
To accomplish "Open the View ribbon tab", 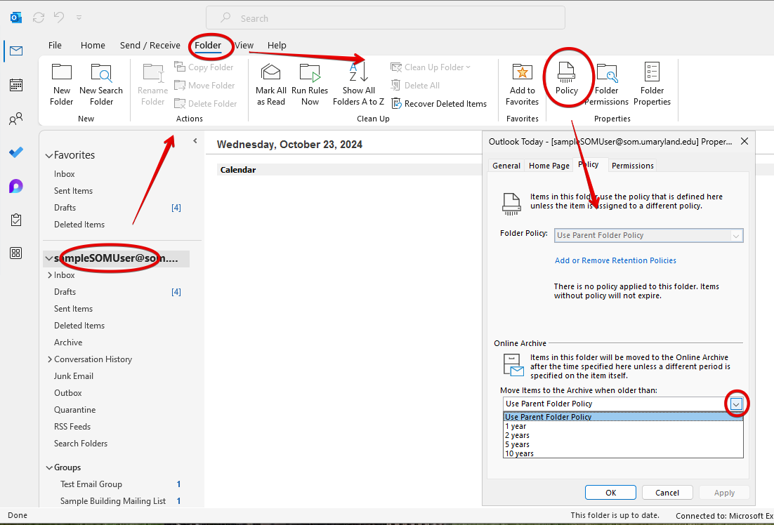I will pos(244,46).
